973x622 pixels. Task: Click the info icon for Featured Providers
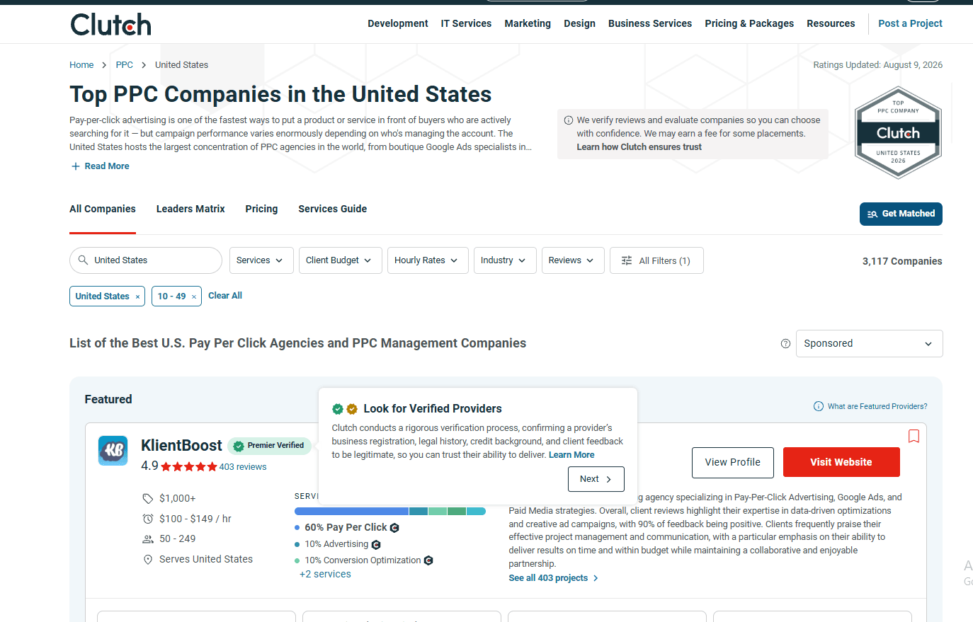click(x=819, y=406)
